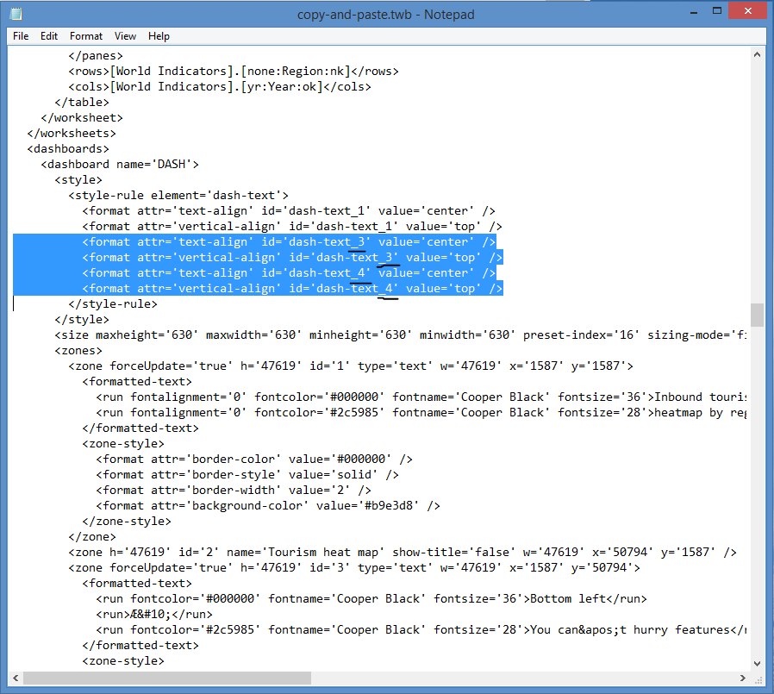The height and width of the screenshot is (694, 774).
Task: Open the Format menu
Action: coord(86,36)
